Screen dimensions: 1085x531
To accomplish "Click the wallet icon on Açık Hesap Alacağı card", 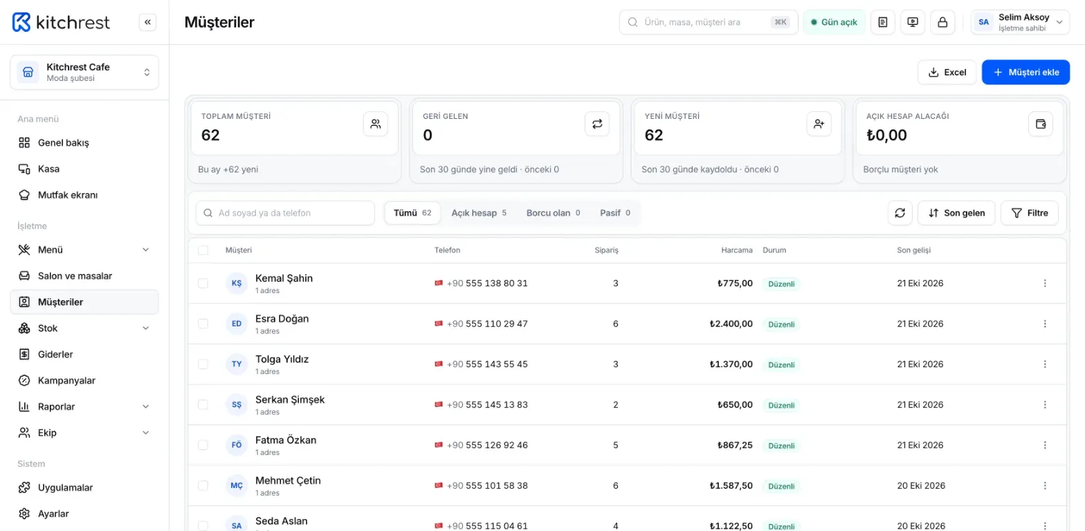I will 1040,124.
